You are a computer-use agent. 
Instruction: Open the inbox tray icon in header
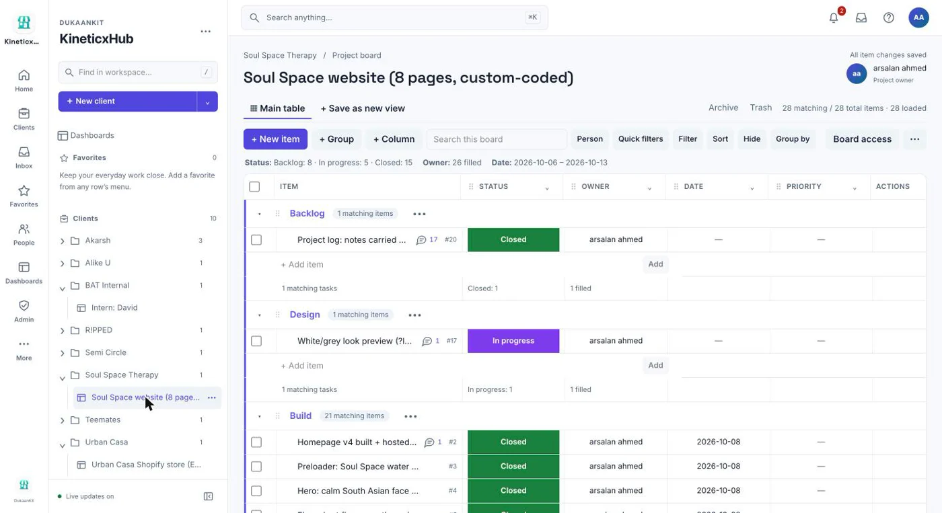click(x=861, y=18)
